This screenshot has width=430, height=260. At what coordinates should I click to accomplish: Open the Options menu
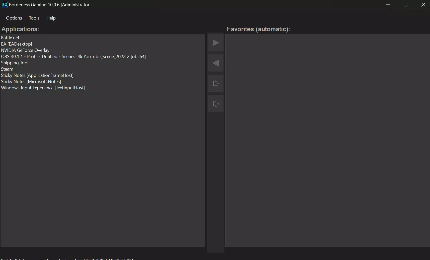[x=14, y=18]
